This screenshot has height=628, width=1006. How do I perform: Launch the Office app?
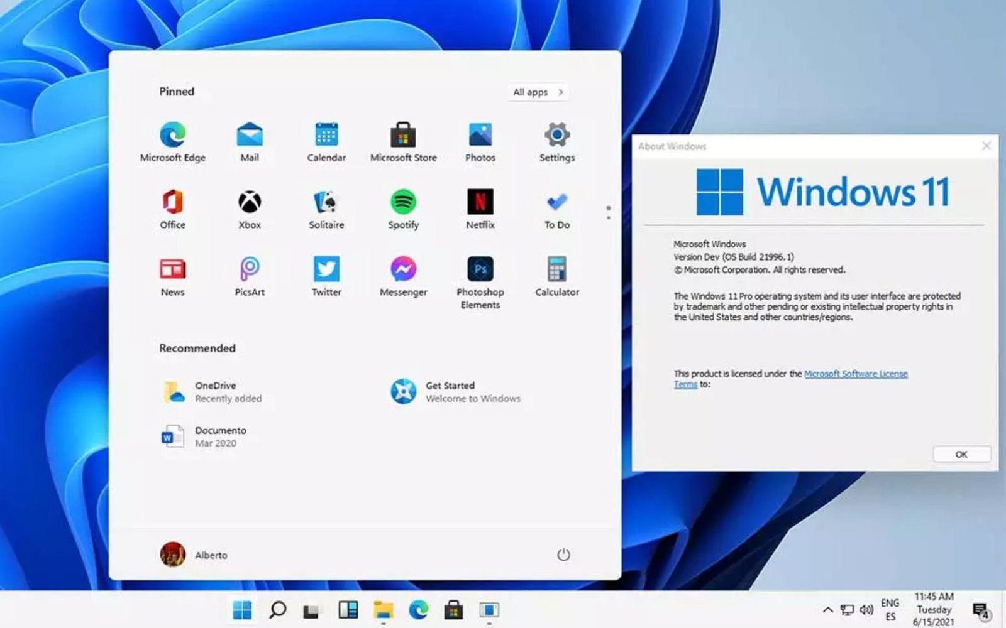[x=172, y=210]
